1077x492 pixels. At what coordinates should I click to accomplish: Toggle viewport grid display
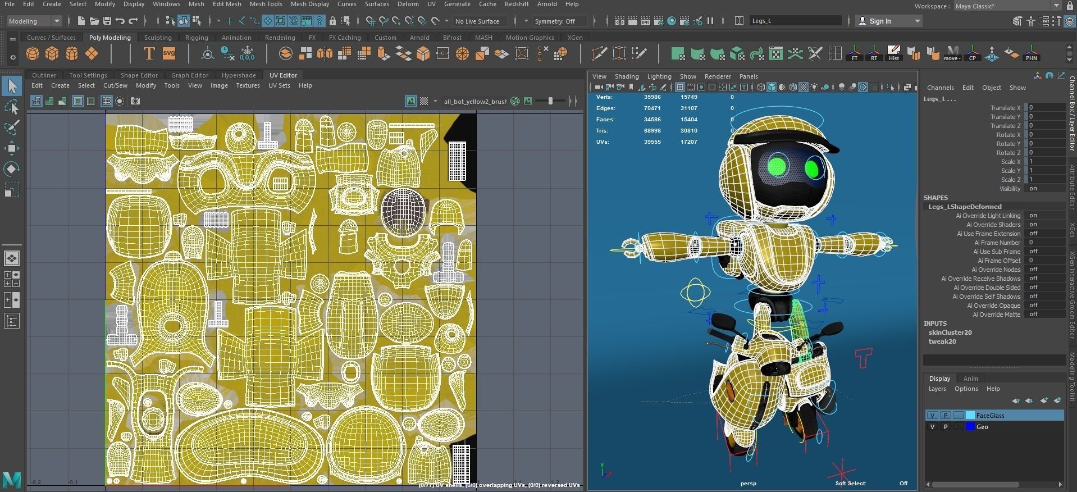680,87
